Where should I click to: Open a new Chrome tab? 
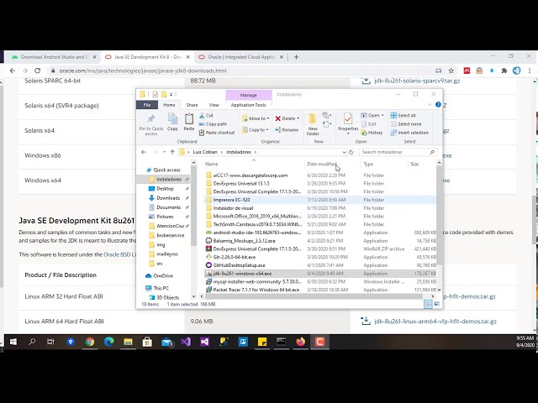tap(297, 57)
